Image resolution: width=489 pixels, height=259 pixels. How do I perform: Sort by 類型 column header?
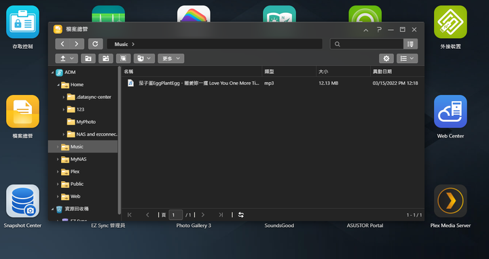tap(289, 72)
